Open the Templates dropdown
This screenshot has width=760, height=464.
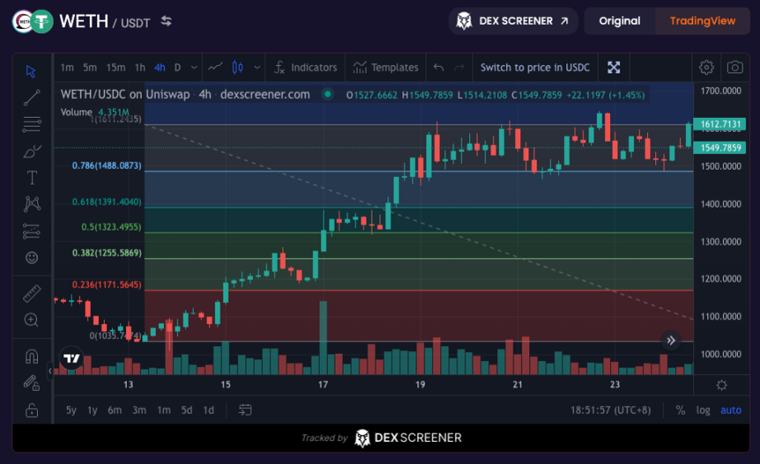pos(386,68)
